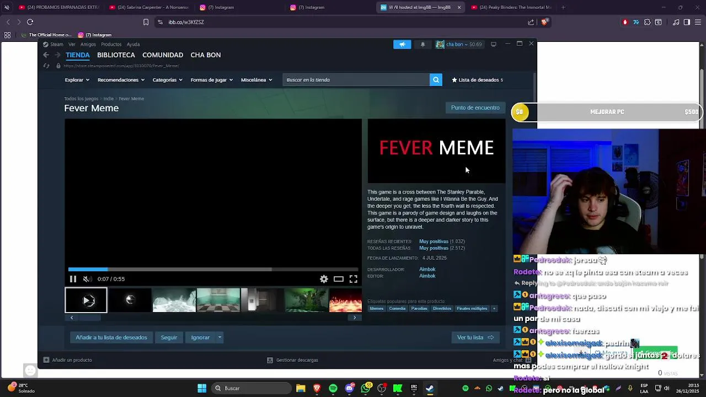Go back in Steam client navigation

[46, 55]
